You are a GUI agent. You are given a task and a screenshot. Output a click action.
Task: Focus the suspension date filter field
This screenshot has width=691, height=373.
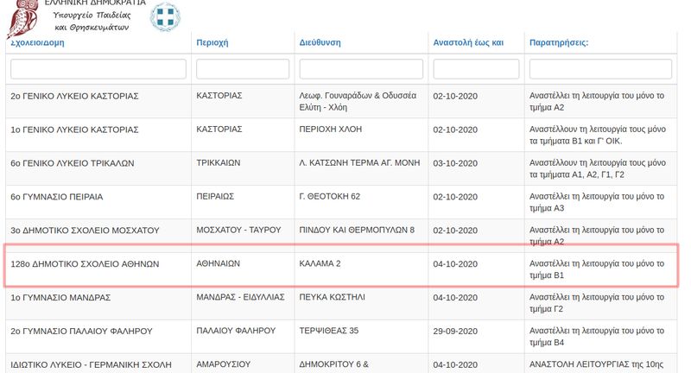[475, 68]
